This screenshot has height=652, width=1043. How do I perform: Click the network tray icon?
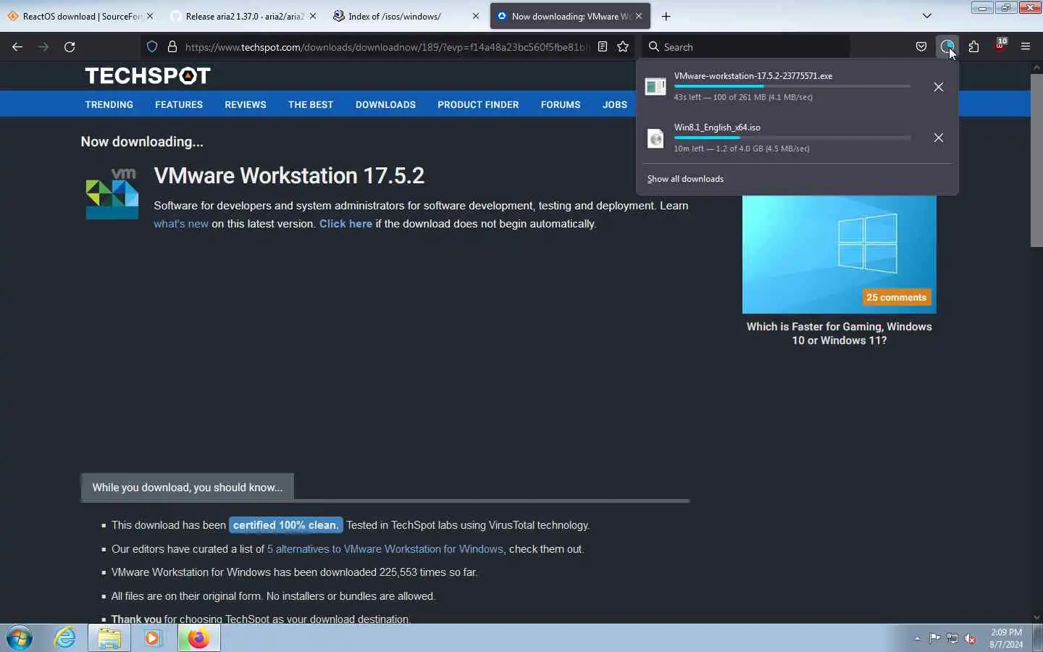point(952,638)
